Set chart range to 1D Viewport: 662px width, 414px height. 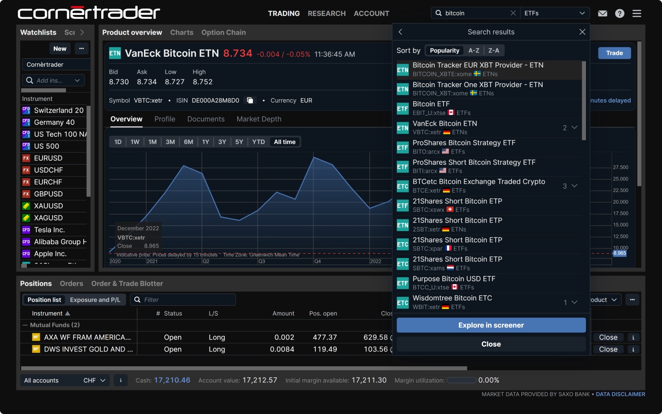[118, 142]
